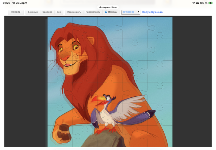Viewport: 216px width, 150px height.
Task: Preview the finished image with Просмотреть
Action: tap(93, 12)
